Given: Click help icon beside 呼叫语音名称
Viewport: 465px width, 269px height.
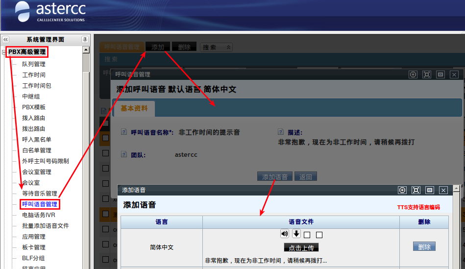Looking at the screenshot, I should [124, 132].
